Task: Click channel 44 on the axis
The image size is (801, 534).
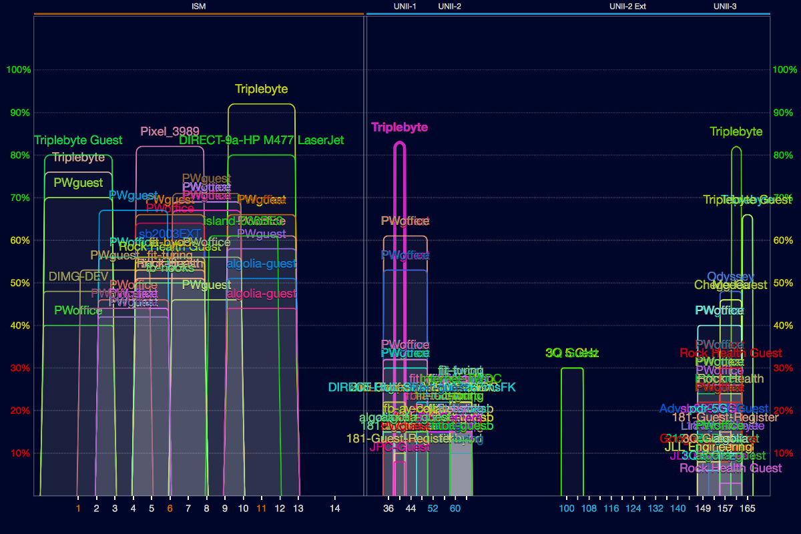Action: pyautogui.click(x=411, y=509)
